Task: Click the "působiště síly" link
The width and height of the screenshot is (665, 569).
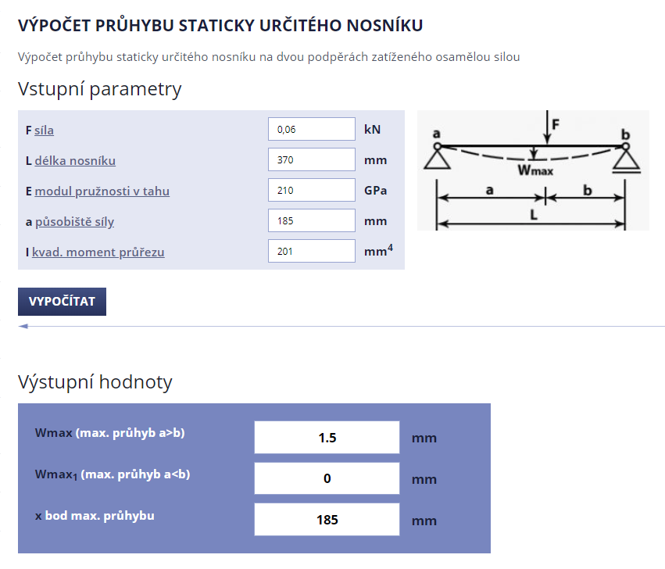Action: tap(74, 221)
